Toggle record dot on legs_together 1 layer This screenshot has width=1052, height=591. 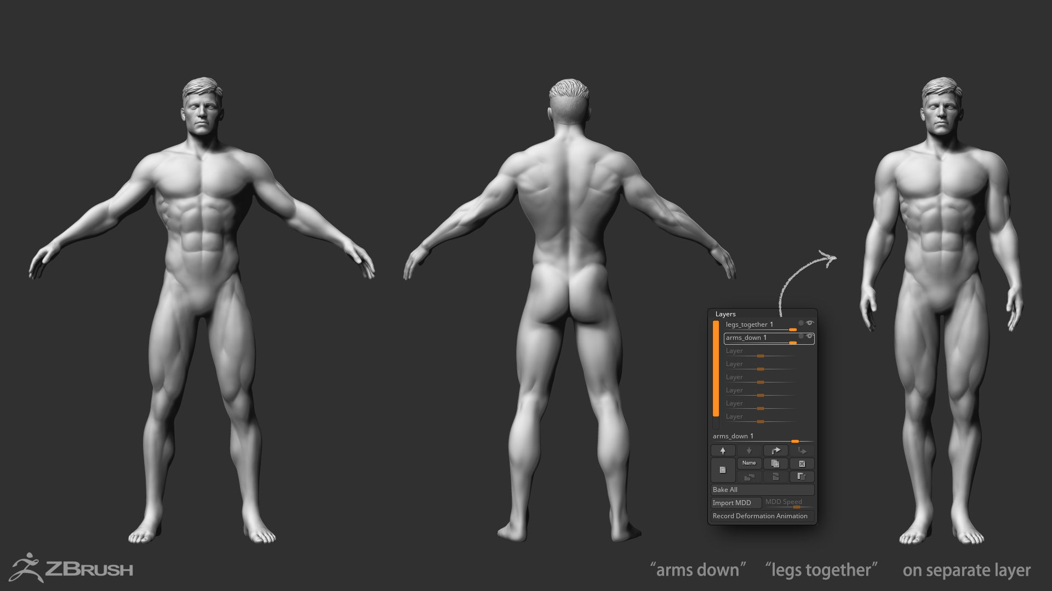801,323
